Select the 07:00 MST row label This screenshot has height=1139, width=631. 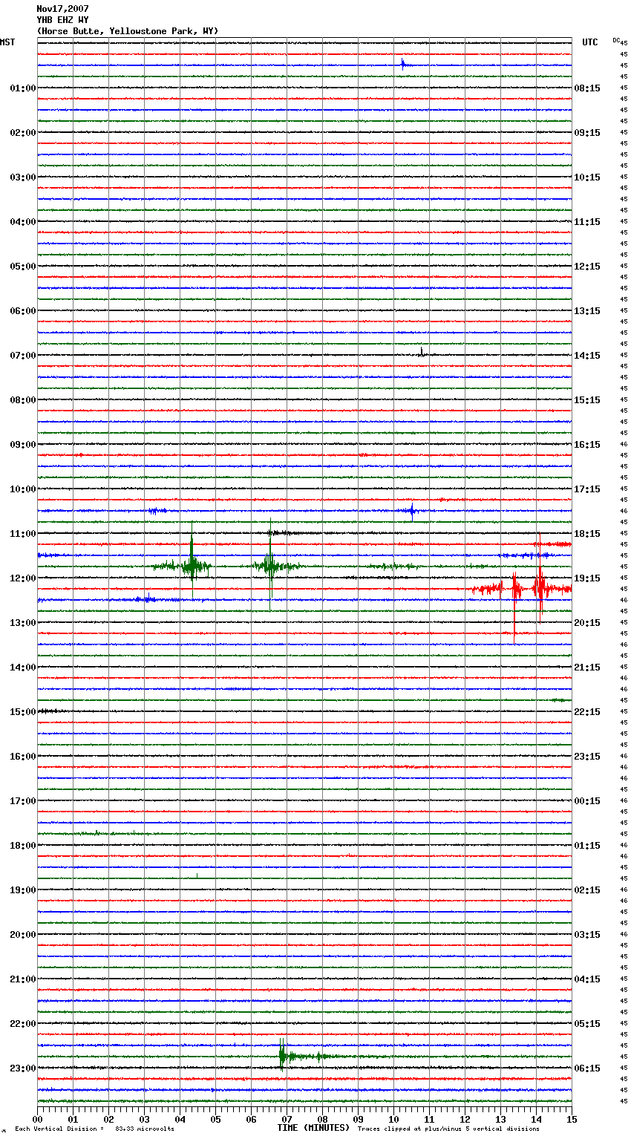click(x=22, y=356)
